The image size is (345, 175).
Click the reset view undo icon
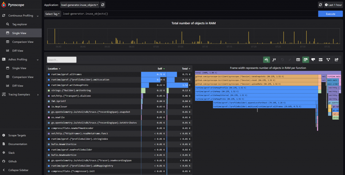(x=282, y=60)
